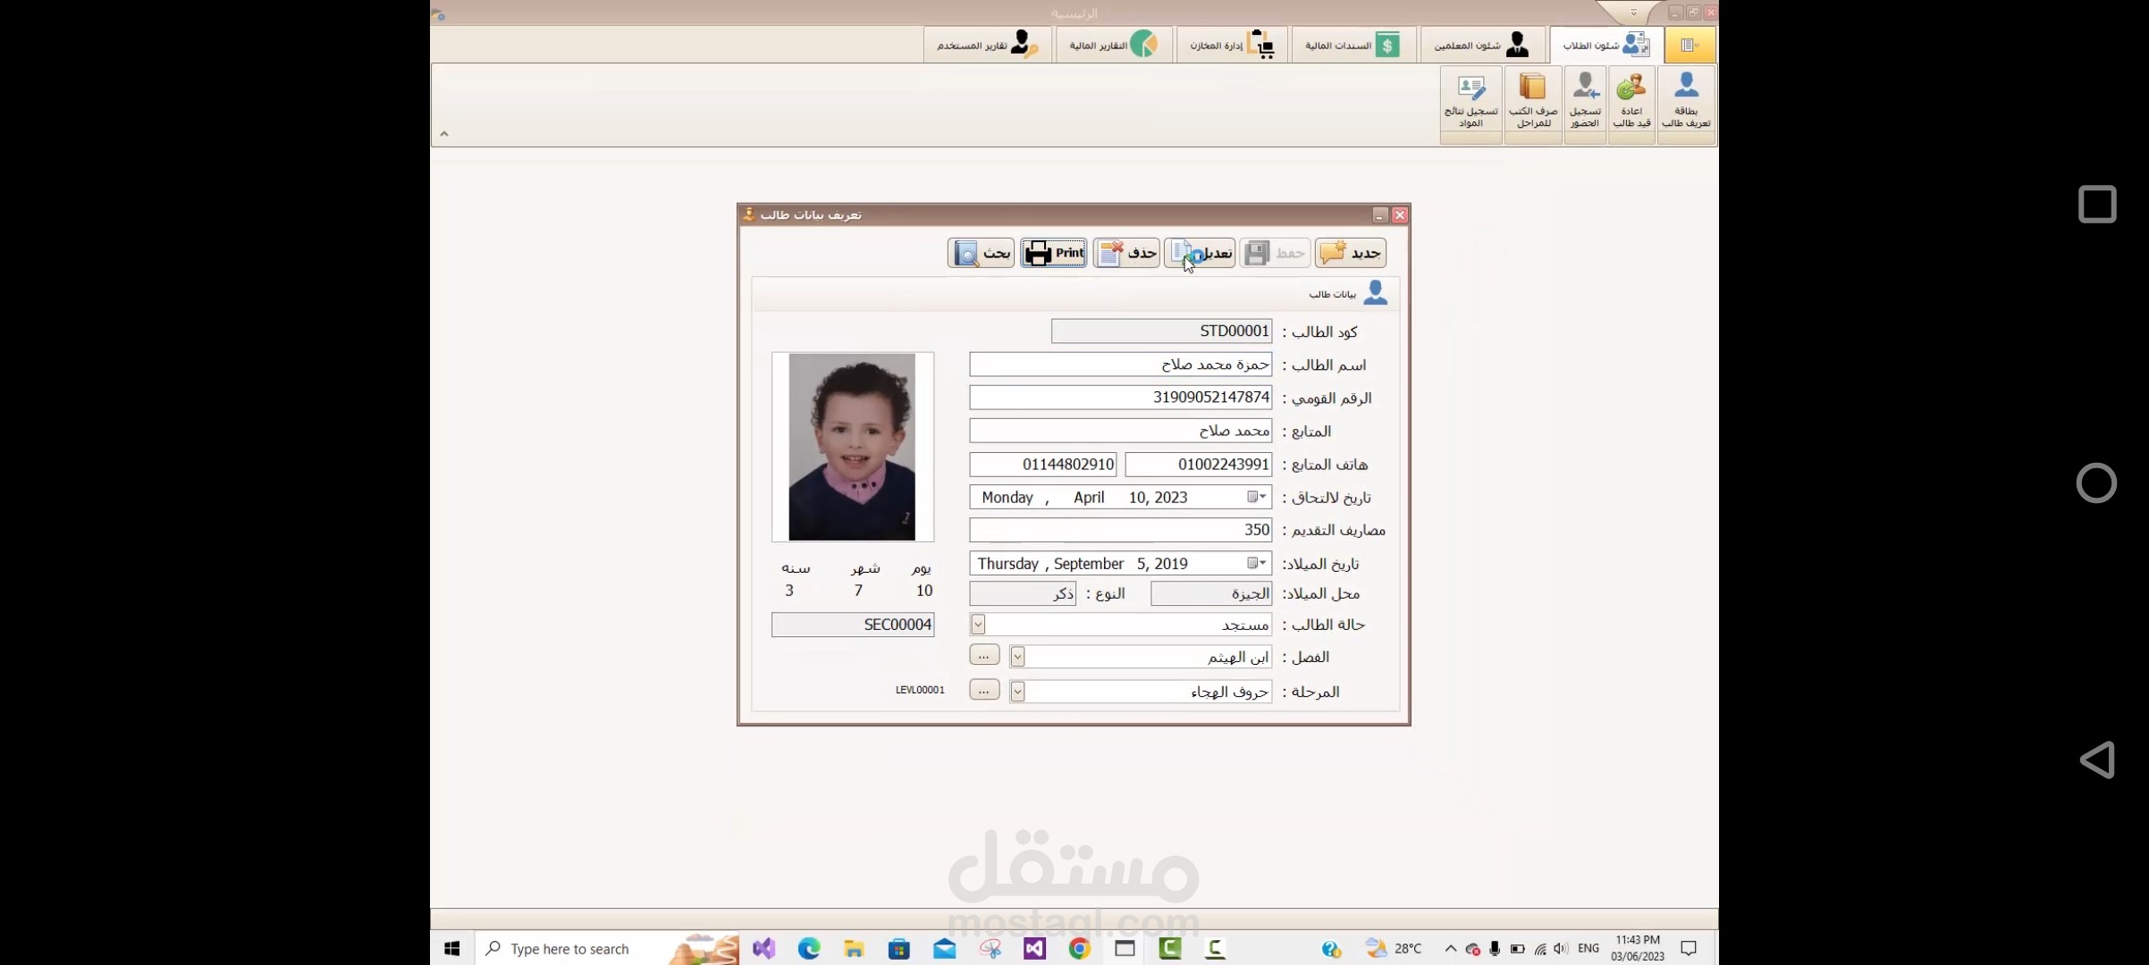Click the weather widget showing 28°C

tap(1394, 949)
